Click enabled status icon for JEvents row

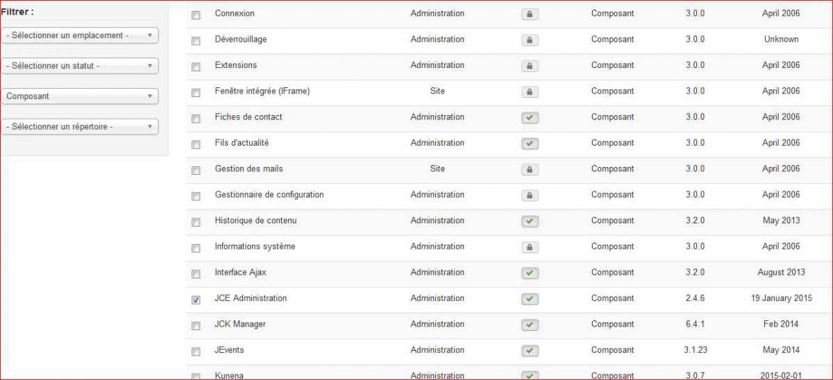[530, 351]
